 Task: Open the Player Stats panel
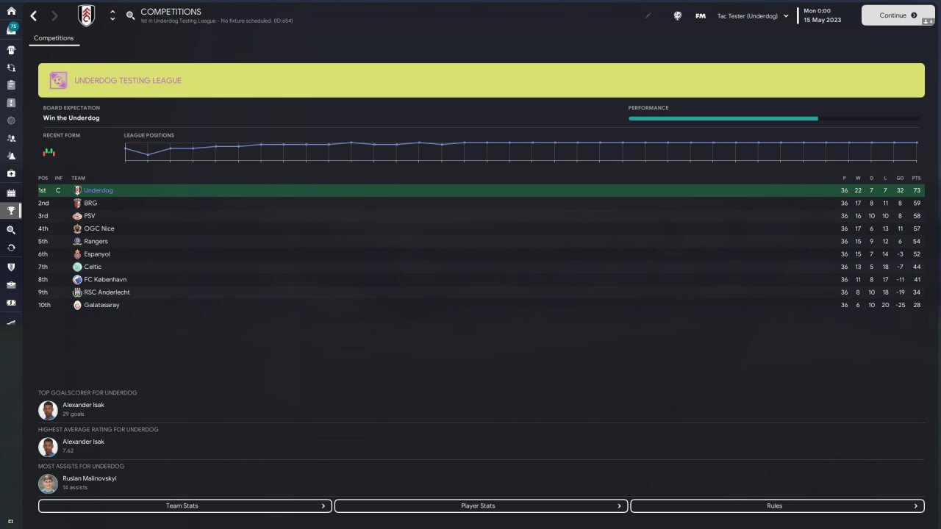click(482, 506)
